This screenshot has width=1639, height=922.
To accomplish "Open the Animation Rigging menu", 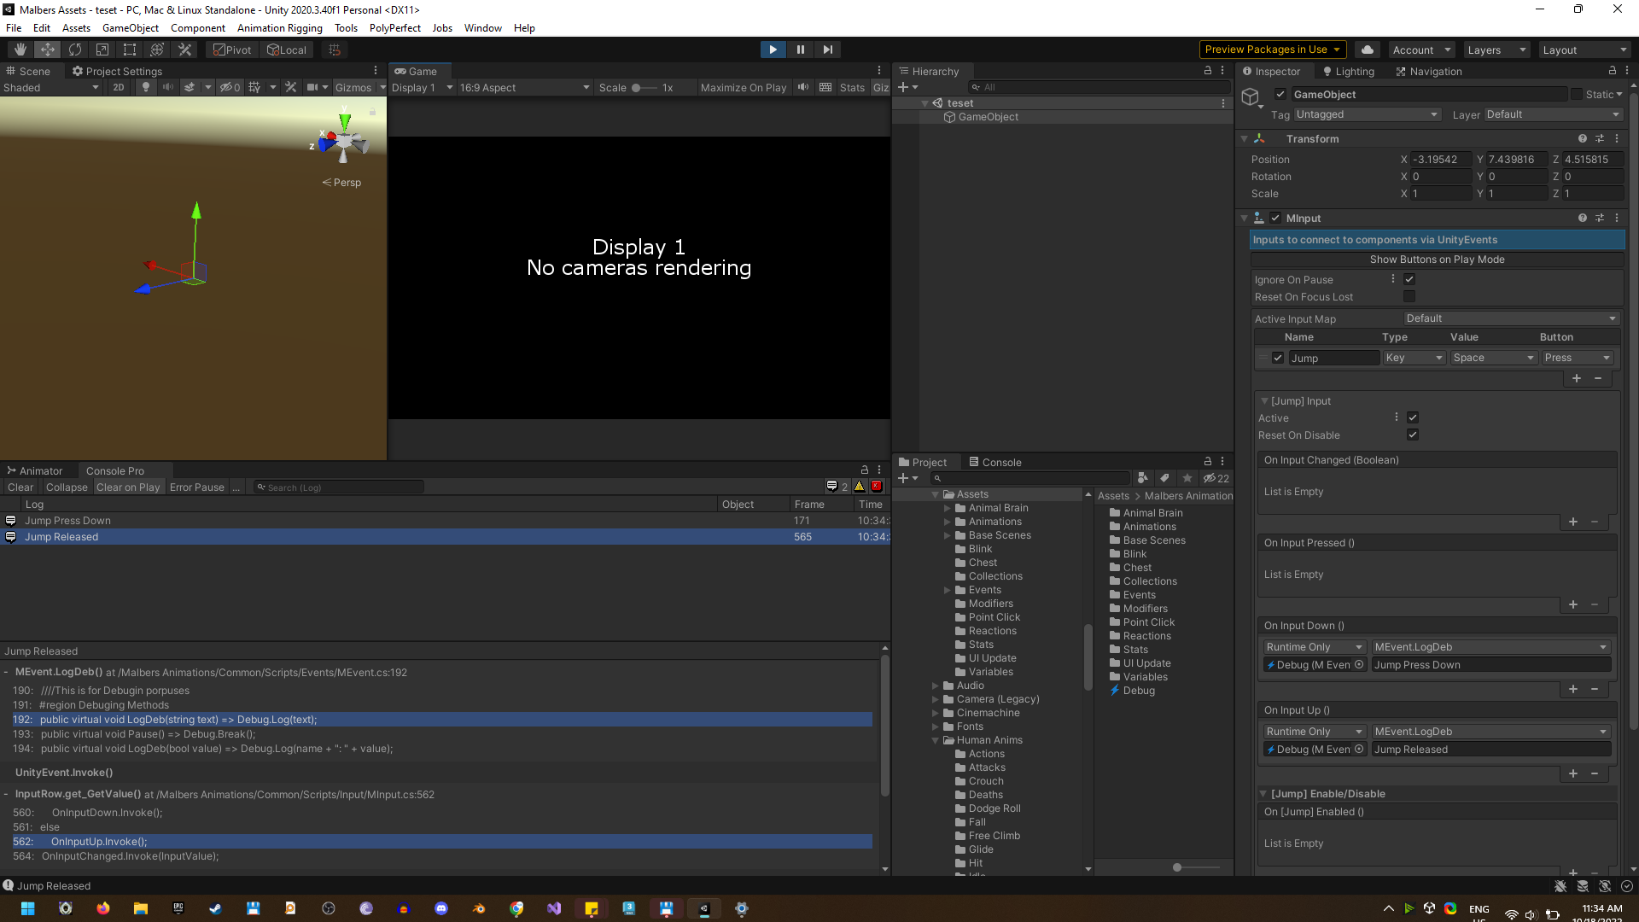I will pos(279,28).
